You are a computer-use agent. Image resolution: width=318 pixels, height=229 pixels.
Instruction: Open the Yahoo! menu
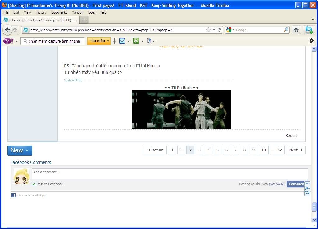tap(77, 12)
